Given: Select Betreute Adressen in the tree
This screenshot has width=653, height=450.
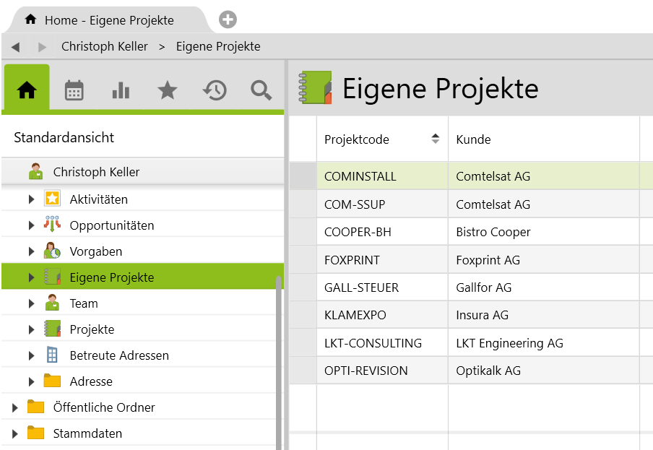Looking at the screenshot, I should (x=119, y=355).
